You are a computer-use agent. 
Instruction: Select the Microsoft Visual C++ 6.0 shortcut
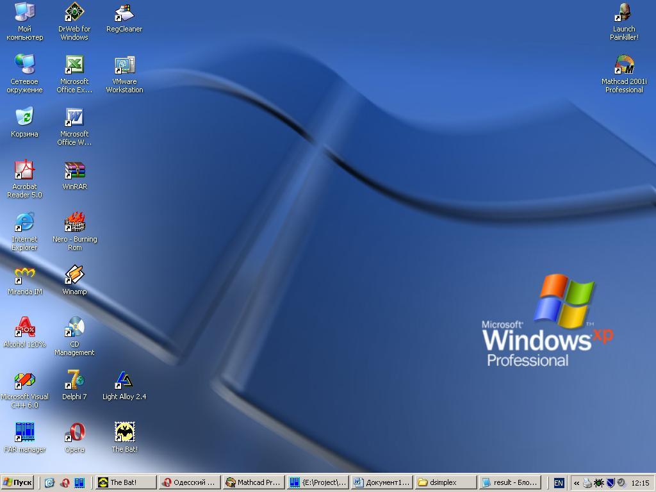click(x=24, y=389)
